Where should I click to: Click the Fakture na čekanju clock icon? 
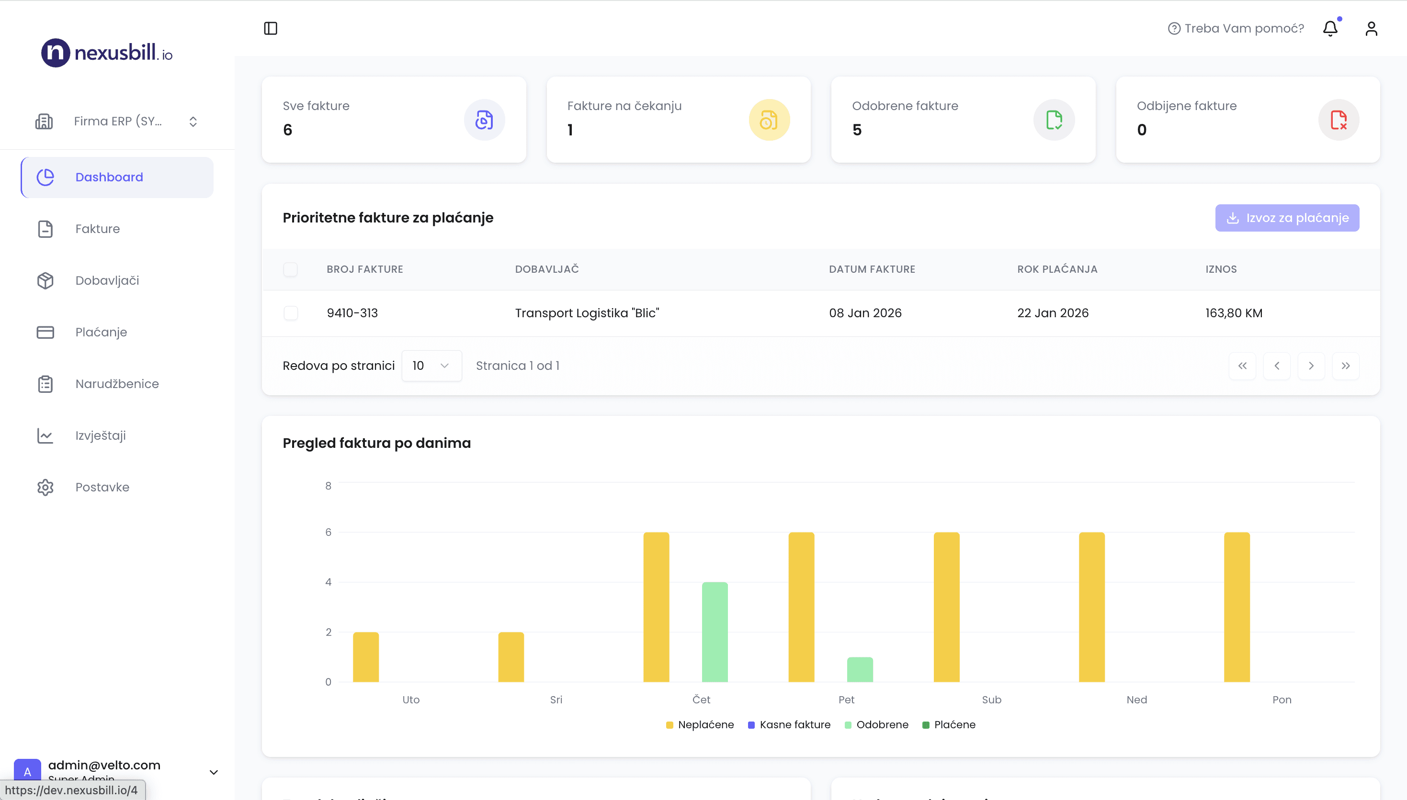[x=769, y=120]
